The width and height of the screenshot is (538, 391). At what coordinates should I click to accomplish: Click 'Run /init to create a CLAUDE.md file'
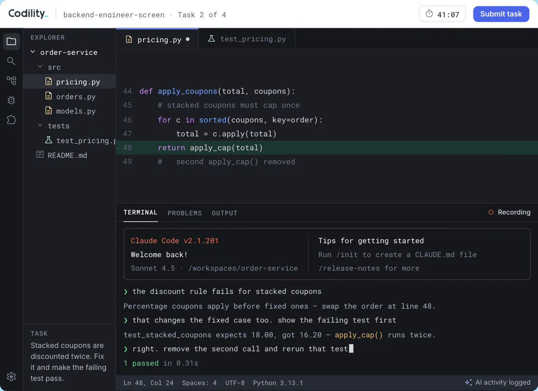[x=397, y=255]
